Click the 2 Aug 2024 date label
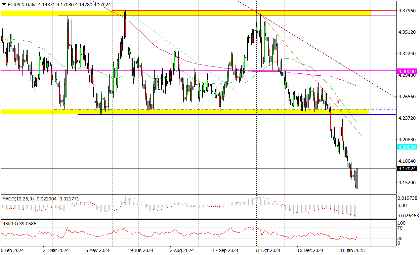Image resolution: width=420 pixels, height=255 pixels. point(182,251)
